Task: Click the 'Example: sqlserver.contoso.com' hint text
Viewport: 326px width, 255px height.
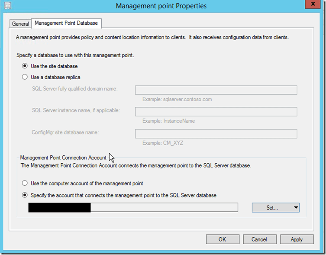Action: coord(177,99)
